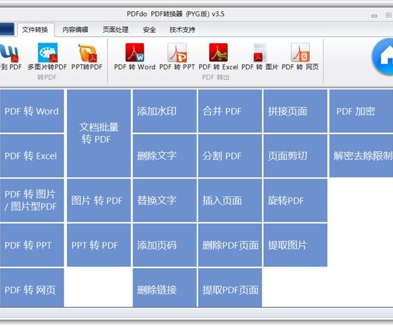Click the 删除链接 tile
The width and height of the screenshot is (393, 327).
coord(164,290)
